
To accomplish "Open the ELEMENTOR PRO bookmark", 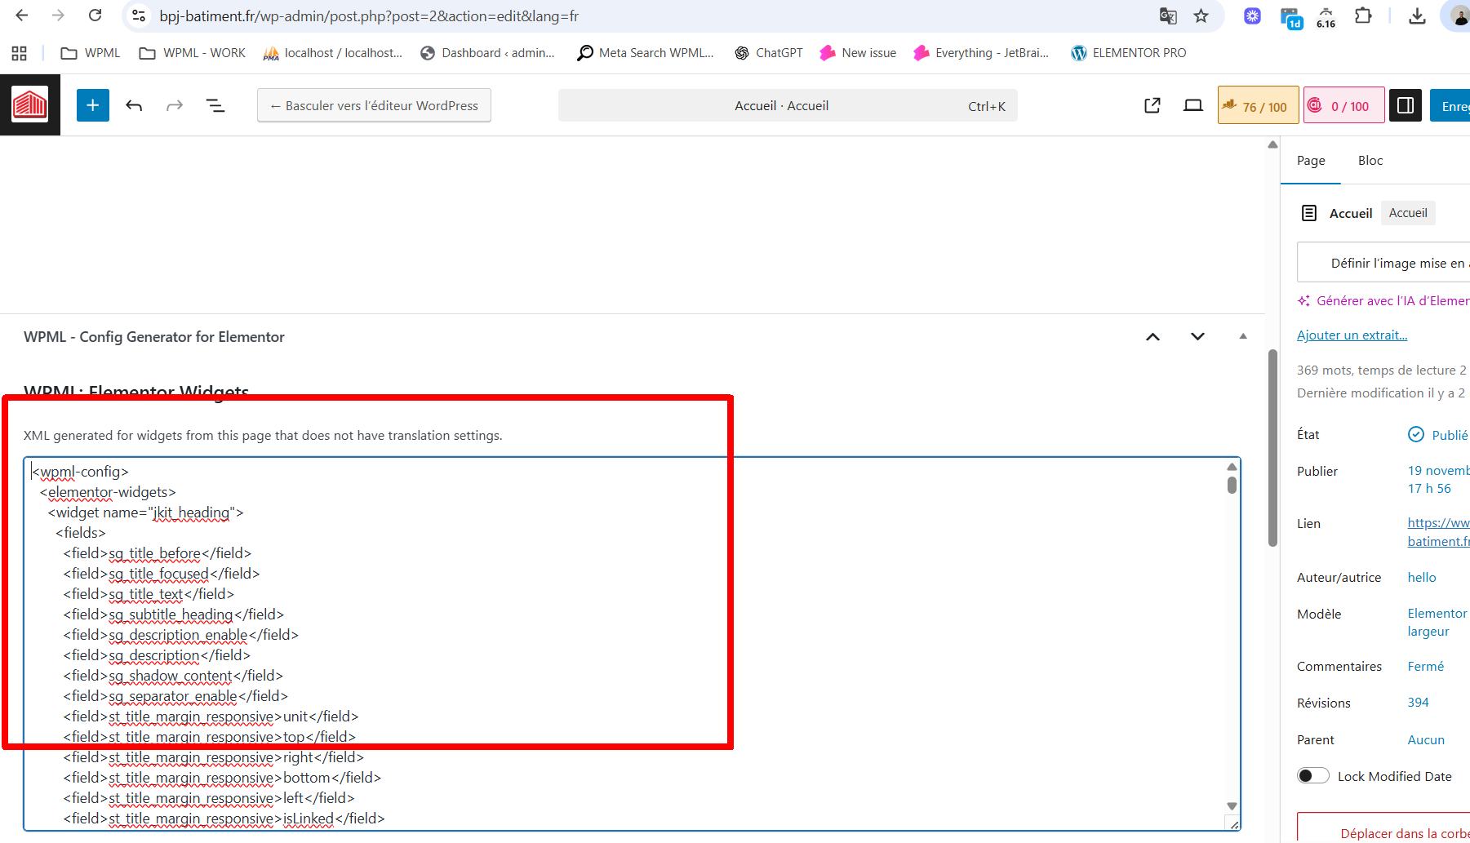I will [1129, 53].
